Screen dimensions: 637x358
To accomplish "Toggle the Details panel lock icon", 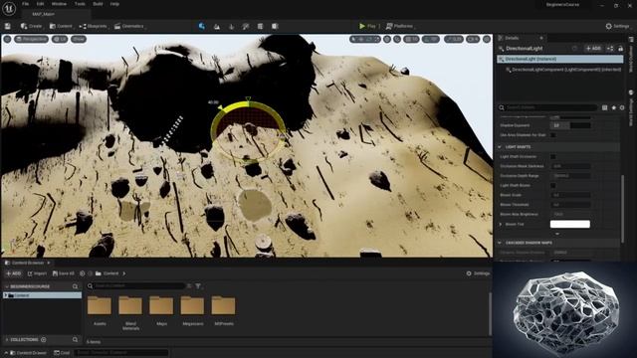I will point(620,49).
